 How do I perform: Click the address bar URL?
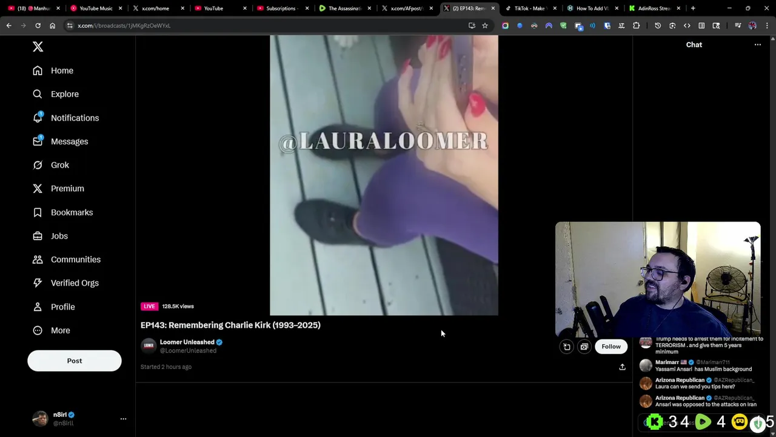tap(124, 25)
